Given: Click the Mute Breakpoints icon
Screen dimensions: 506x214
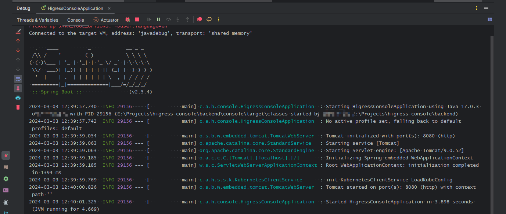Looking at the screenshot, I should (x=209, y=20).
